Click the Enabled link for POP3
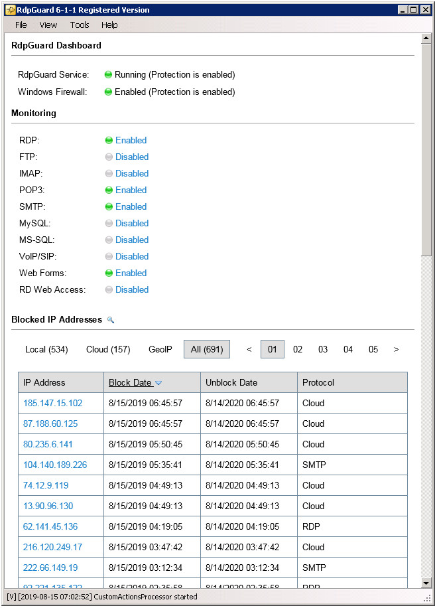Image resolution: width=437 pixels, height=608 pixels. pyautogui.click(x=131, y=190)
